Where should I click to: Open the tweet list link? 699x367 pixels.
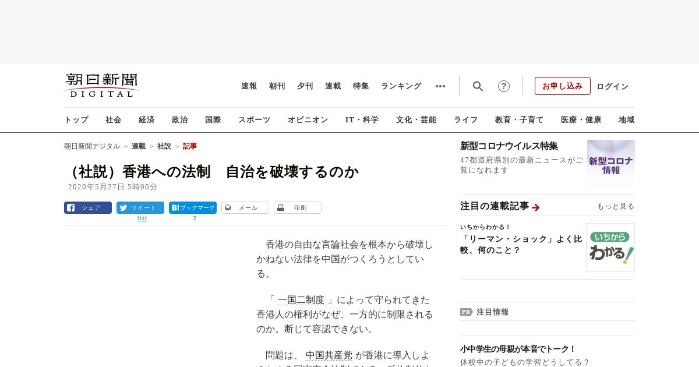(142, 218)
